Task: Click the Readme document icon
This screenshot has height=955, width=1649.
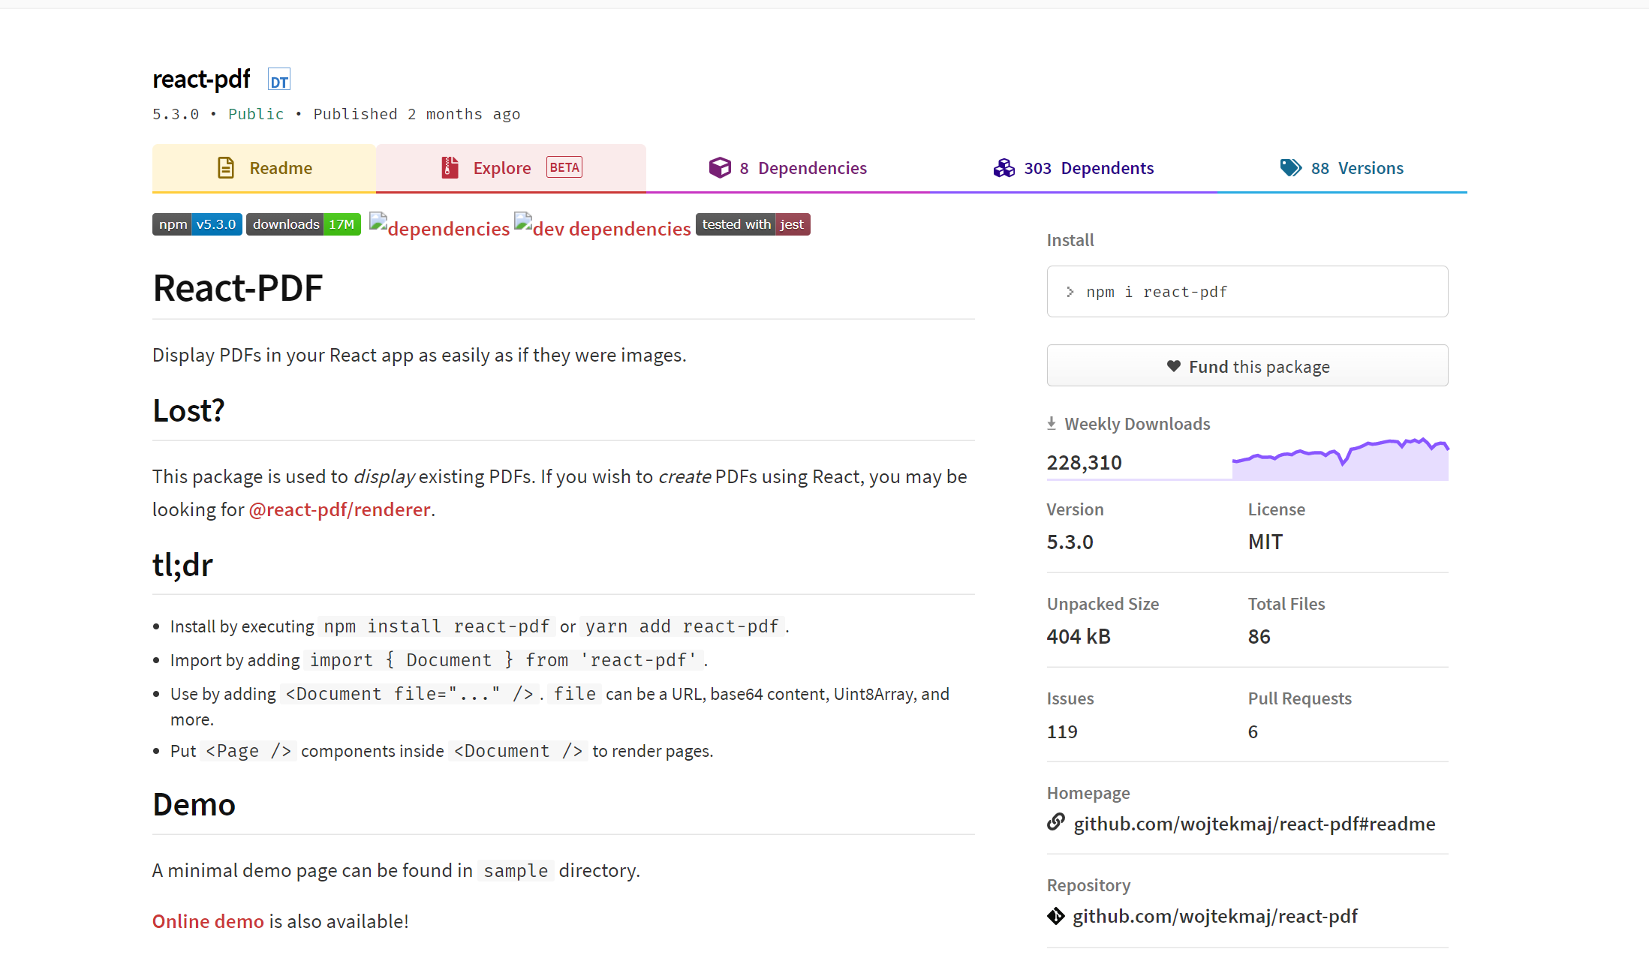Action: (x=226, y=167)
